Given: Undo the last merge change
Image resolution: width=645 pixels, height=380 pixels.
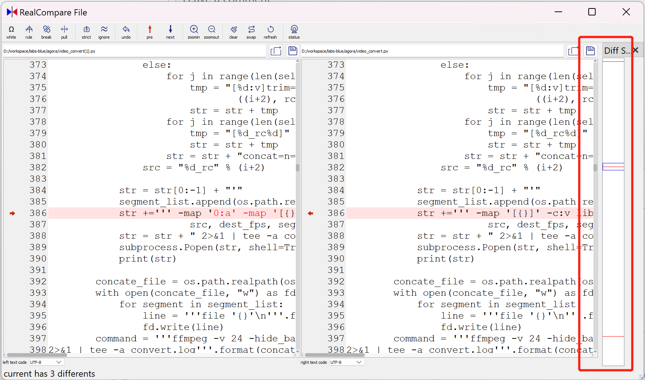Looking at the screenshot, I should pos(126,32).
